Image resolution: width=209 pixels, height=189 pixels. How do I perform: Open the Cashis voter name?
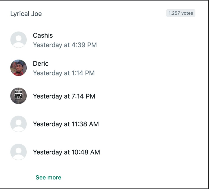coord(43,35)
